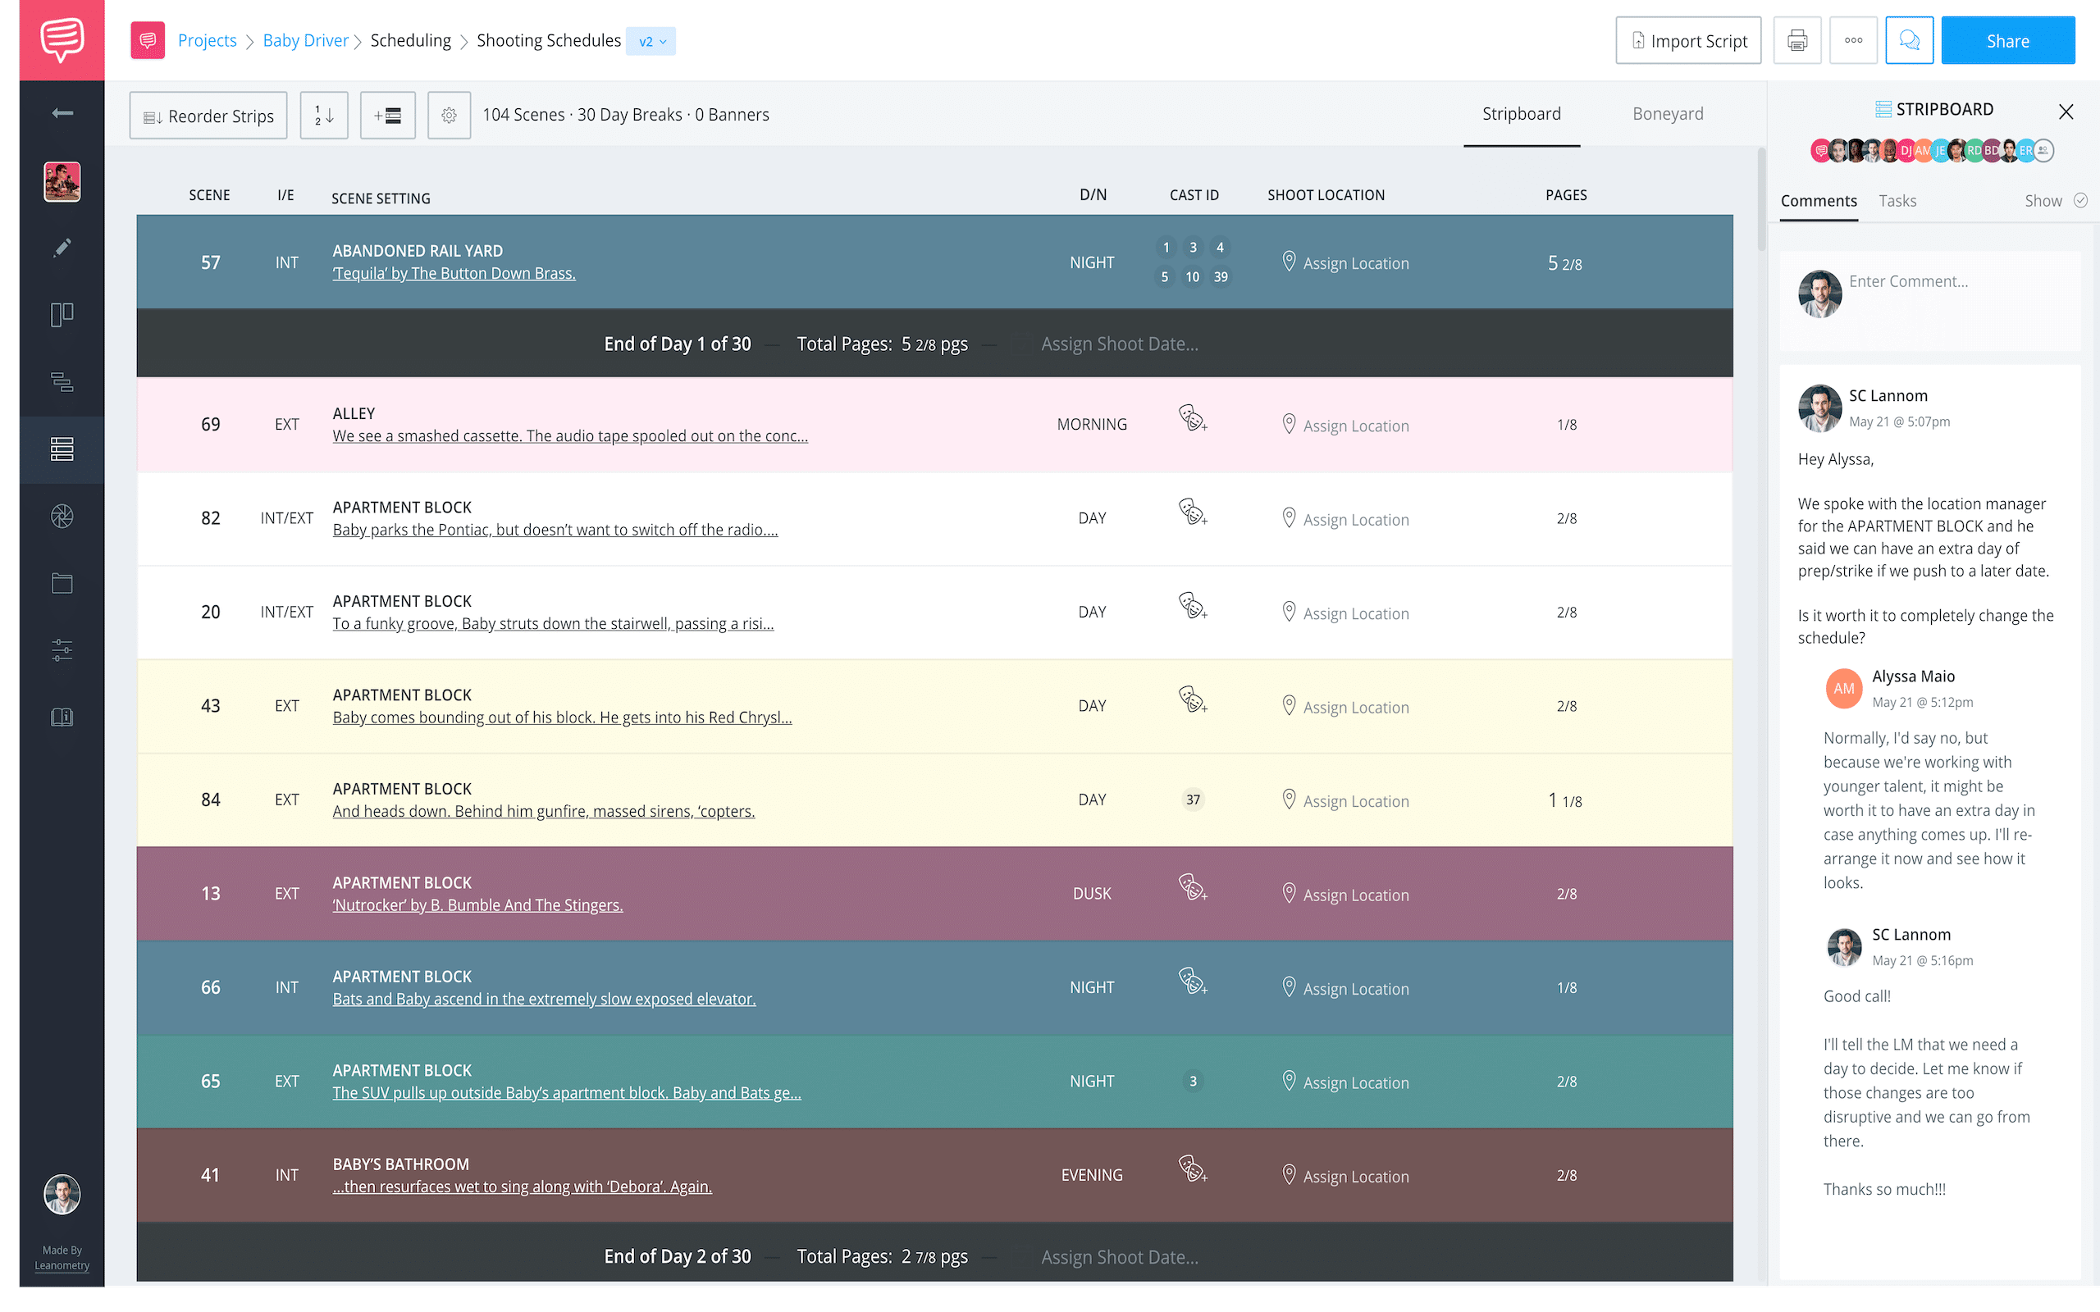Open the Baby Driver breadcrumb link

[x=305, y=41]
